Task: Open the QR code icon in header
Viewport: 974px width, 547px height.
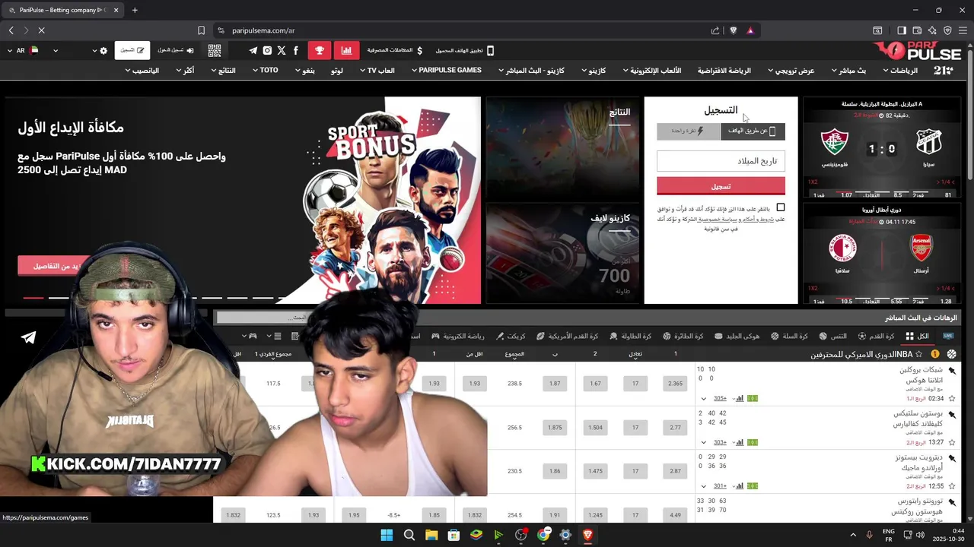Action: click(215, 51)
